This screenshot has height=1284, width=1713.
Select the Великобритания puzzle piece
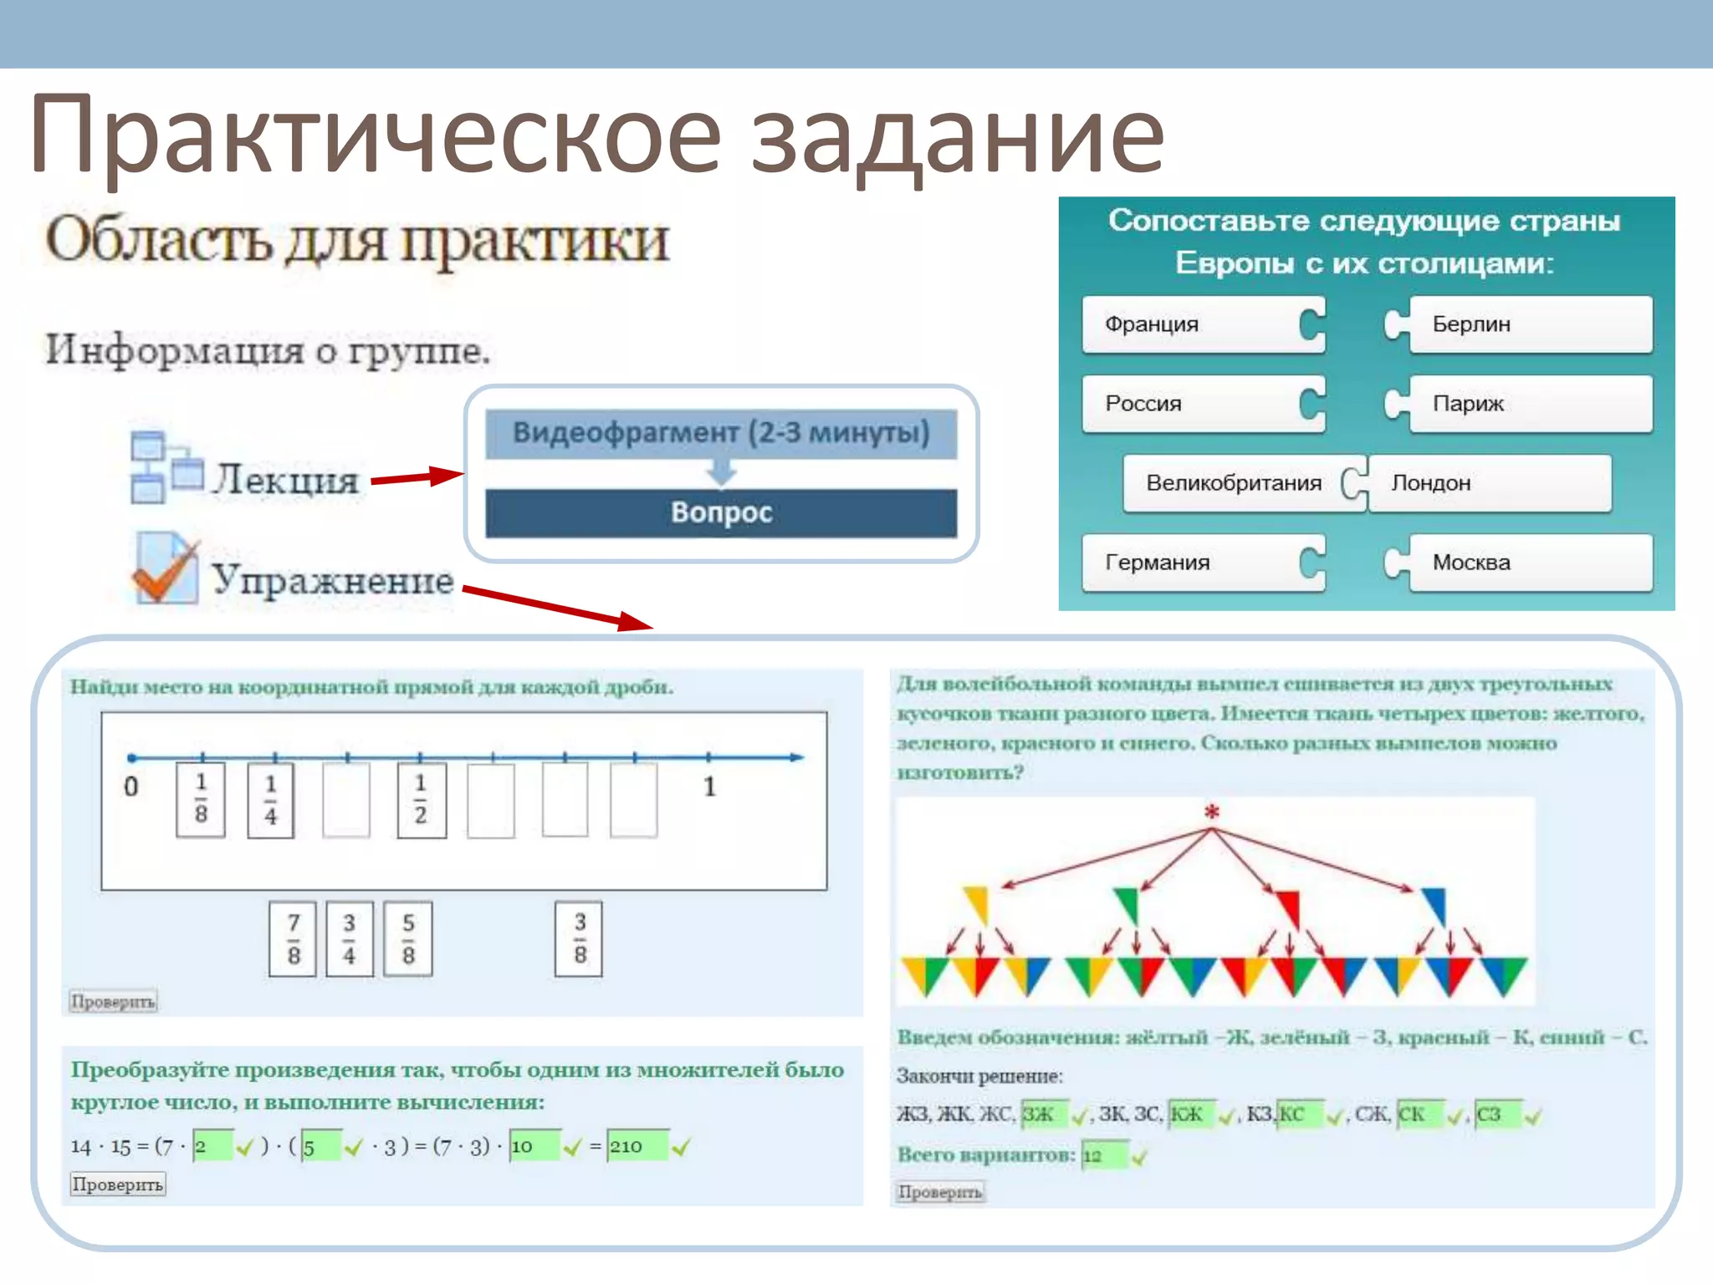point(1245,483)
